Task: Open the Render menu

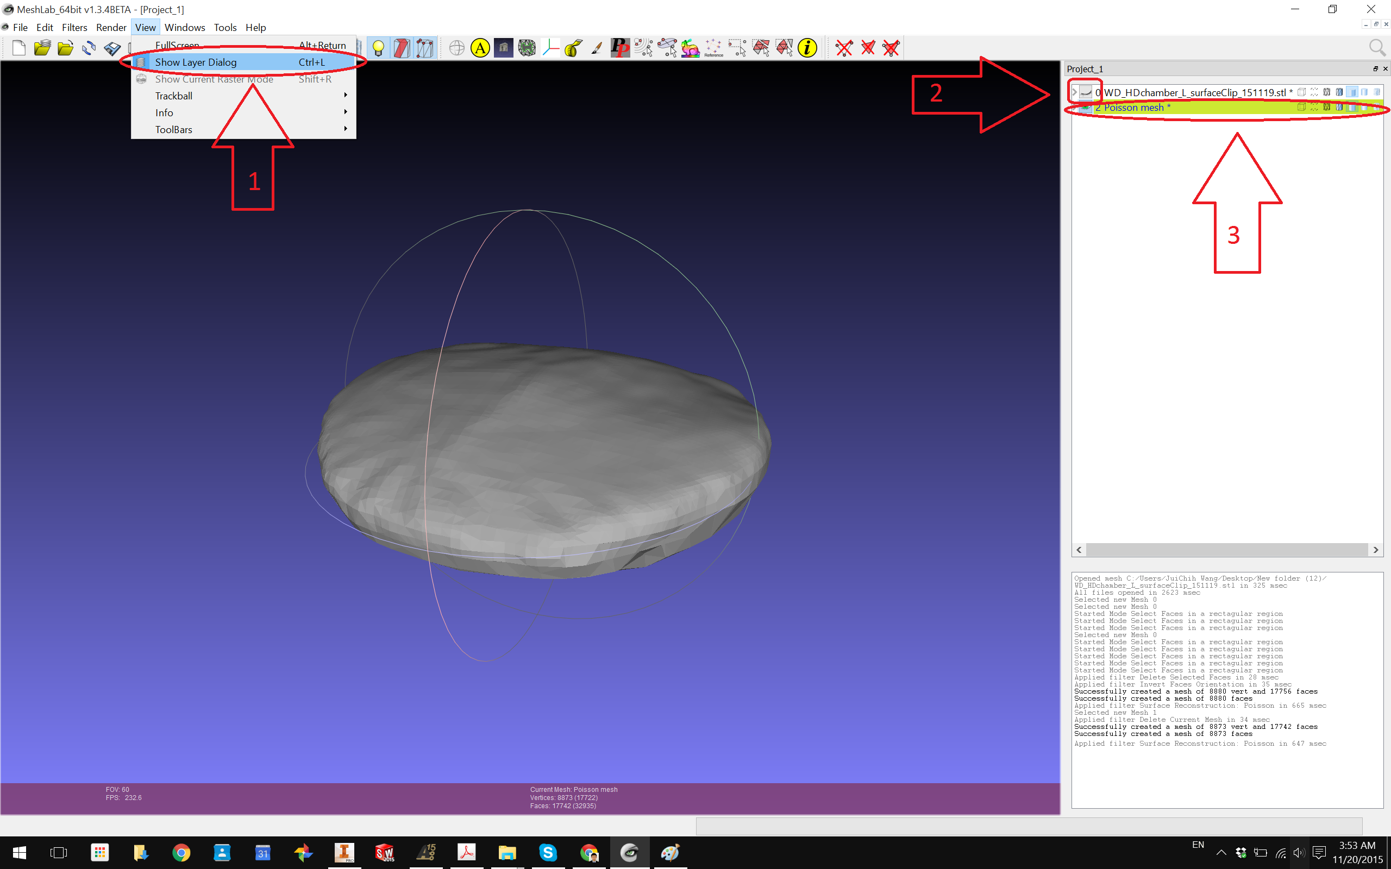Action: (x=111, y=27)
